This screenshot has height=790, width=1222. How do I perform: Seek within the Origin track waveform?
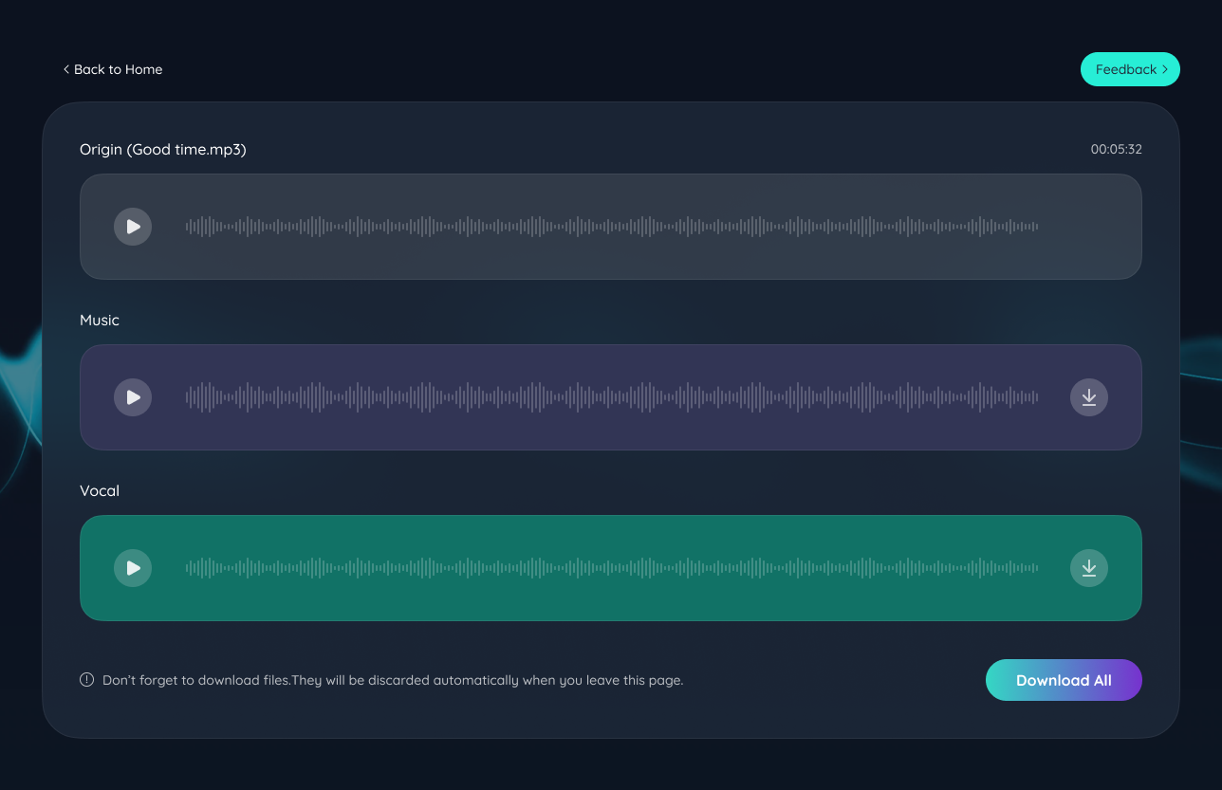pyautogui.click(x=612, y=226)
